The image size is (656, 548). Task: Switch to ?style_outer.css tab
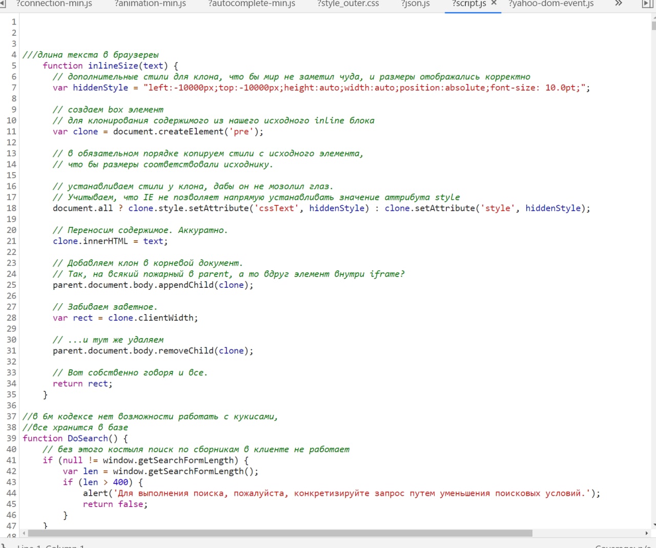click(x=348, y=4)
